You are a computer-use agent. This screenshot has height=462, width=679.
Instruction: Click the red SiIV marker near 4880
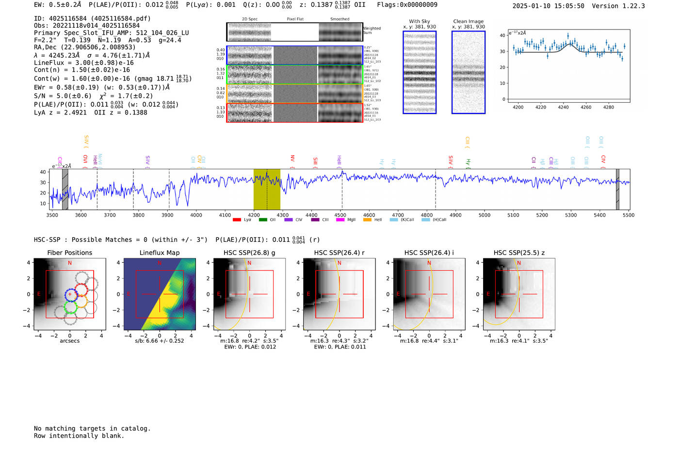tap(451, 162)
